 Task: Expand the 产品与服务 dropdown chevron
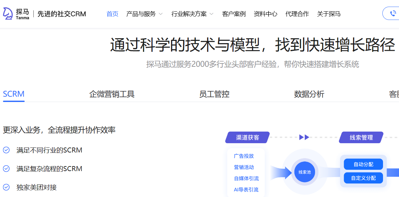pyautogui.click(x=161, y=14)
